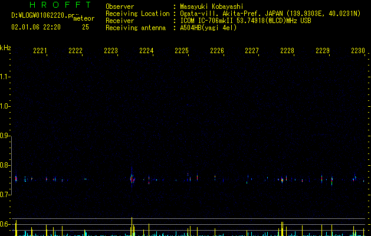Click the 2223 time marker
This screenshot has height=236, width=371.
pos(111,51)
